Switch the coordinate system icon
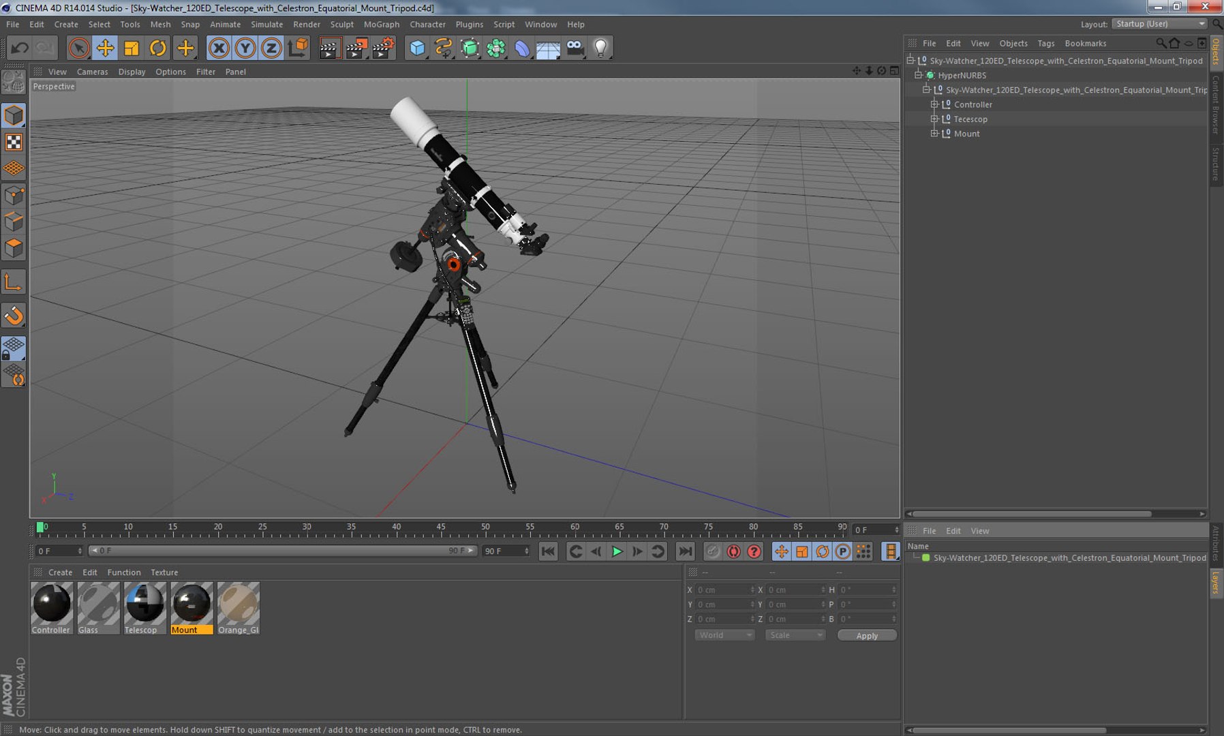 [298, 48]
